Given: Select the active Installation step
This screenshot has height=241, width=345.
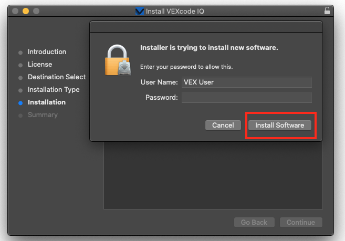Looking at the screenshot, I should pyautogui.click(x=47, y=102).
